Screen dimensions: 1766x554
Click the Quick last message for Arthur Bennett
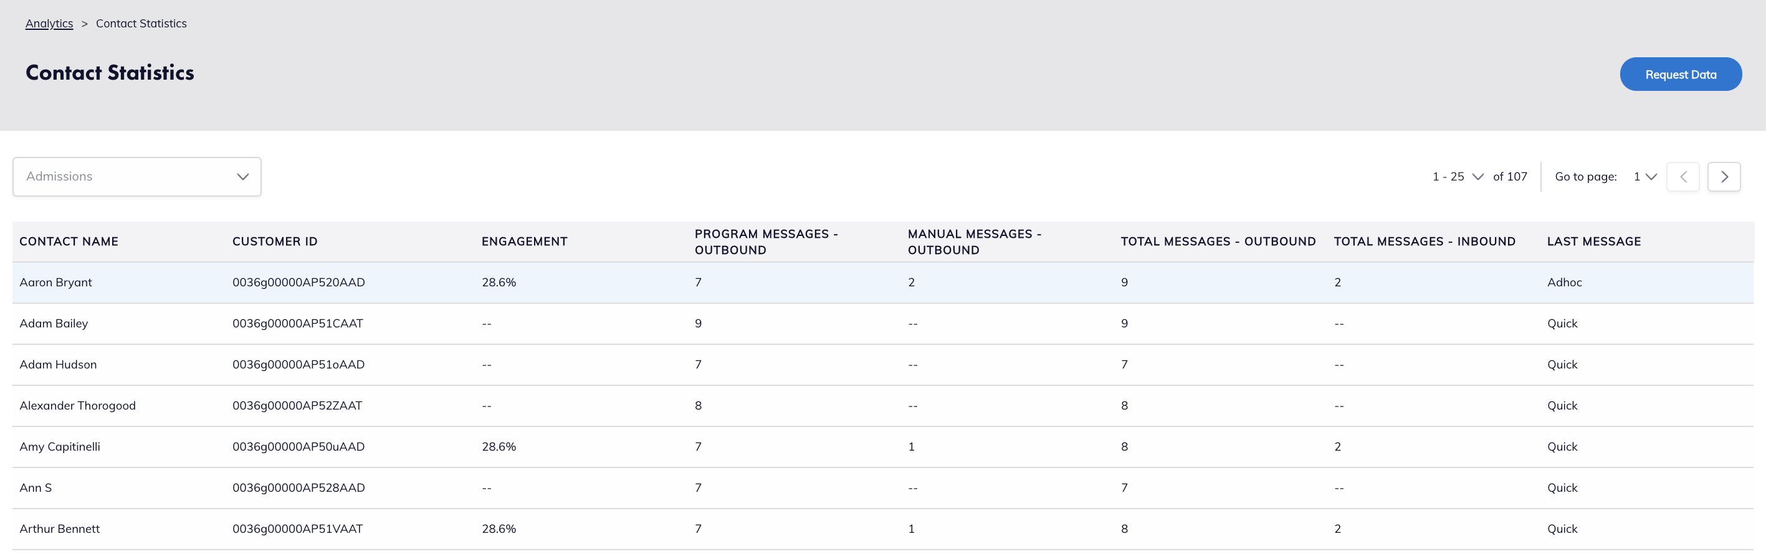[1562, 528]
